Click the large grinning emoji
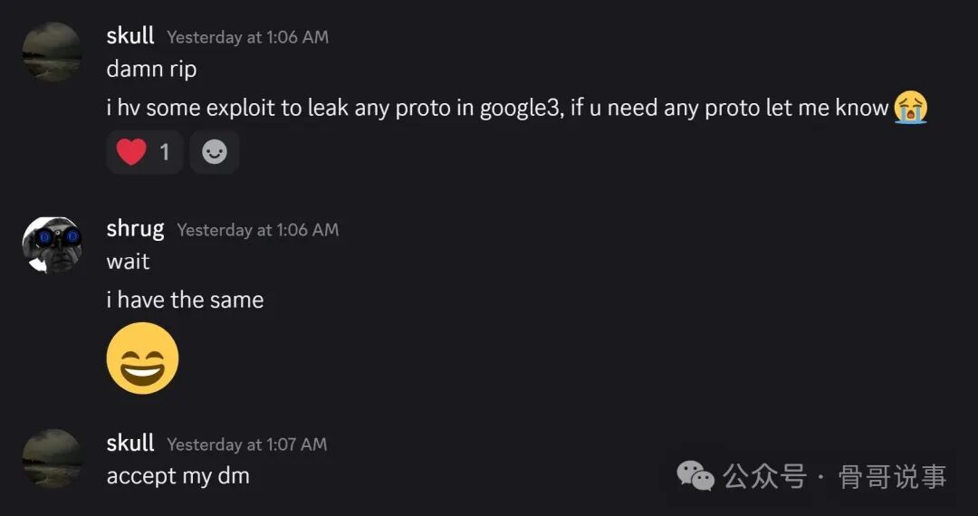The height and width of the screenshot is (516, 978). point(143,358)
